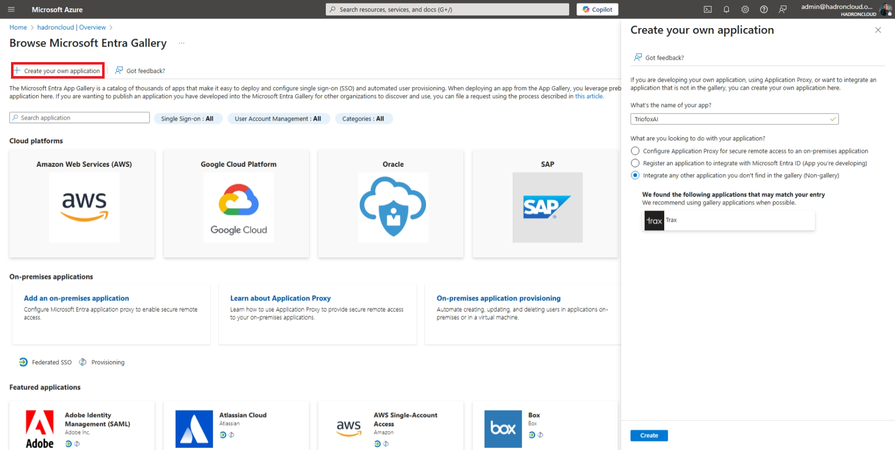Focus the global Search resources field

pos(447,10)
